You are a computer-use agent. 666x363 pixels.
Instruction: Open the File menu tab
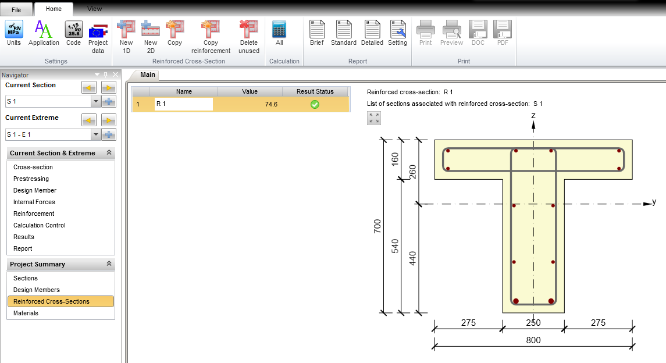pos(16,10)
